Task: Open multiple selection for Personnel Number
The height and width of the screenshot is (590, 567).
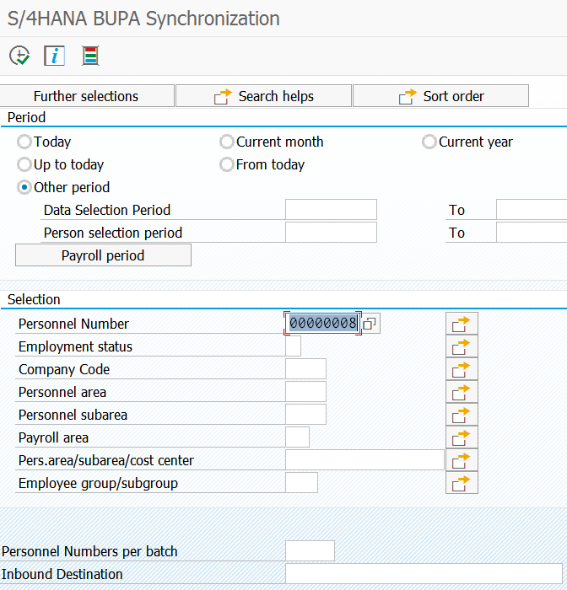Action: pyautogui.click(x=462, y=324)
